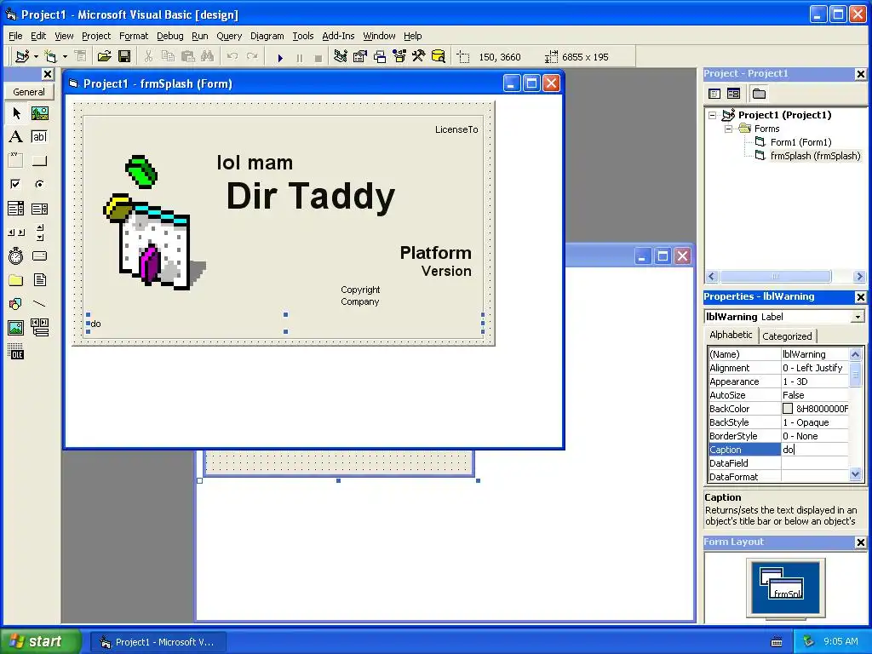The height and width of the screenshot is (654, 872).
Task: Select the Timer control tool
Action: pos(16,255)
